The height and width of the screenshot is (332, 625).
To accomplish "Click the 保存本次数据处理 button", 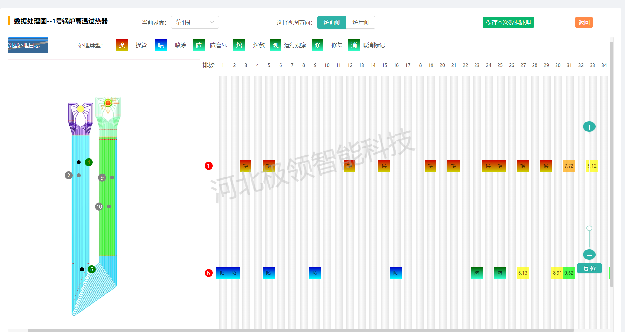I will tap(508, 23).
